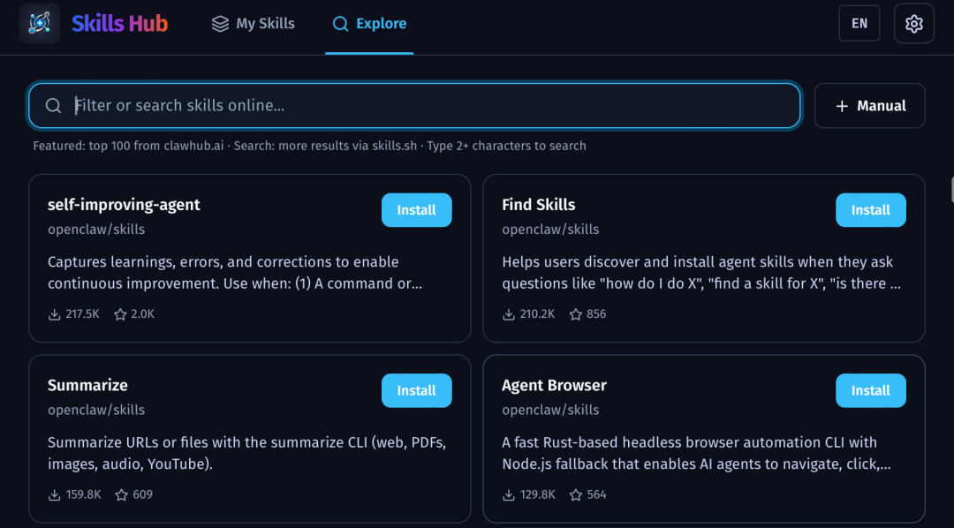
Task: Switch to the My Skills tab
Action: pyautogui.click(x=253, y=24)
